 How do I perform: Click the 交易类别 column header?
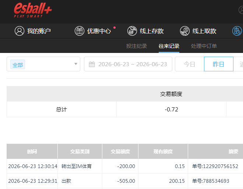point(80,151)
